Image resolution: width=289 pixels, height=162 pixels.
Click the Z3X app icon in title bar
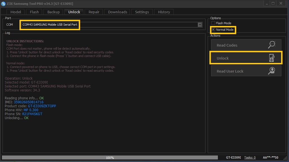pyautogui.click(x=3, y=3)
